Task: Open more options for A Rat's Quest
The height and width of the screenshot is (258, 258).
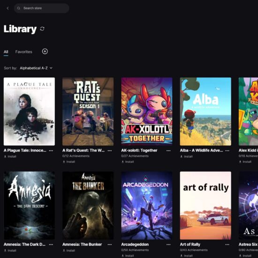Action: [x=110, y=151]
